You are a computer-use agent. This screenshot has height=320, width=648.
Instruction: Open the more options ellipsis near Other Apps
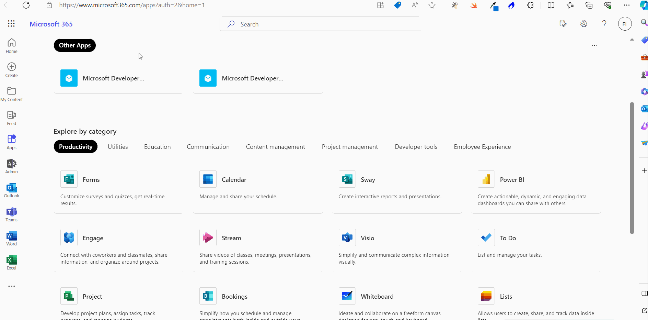pos(594,45)
